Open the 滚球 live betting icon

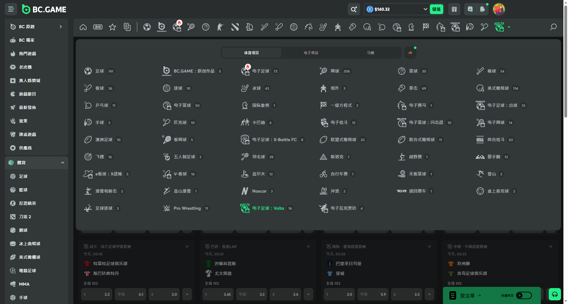[x=98, y=27]
